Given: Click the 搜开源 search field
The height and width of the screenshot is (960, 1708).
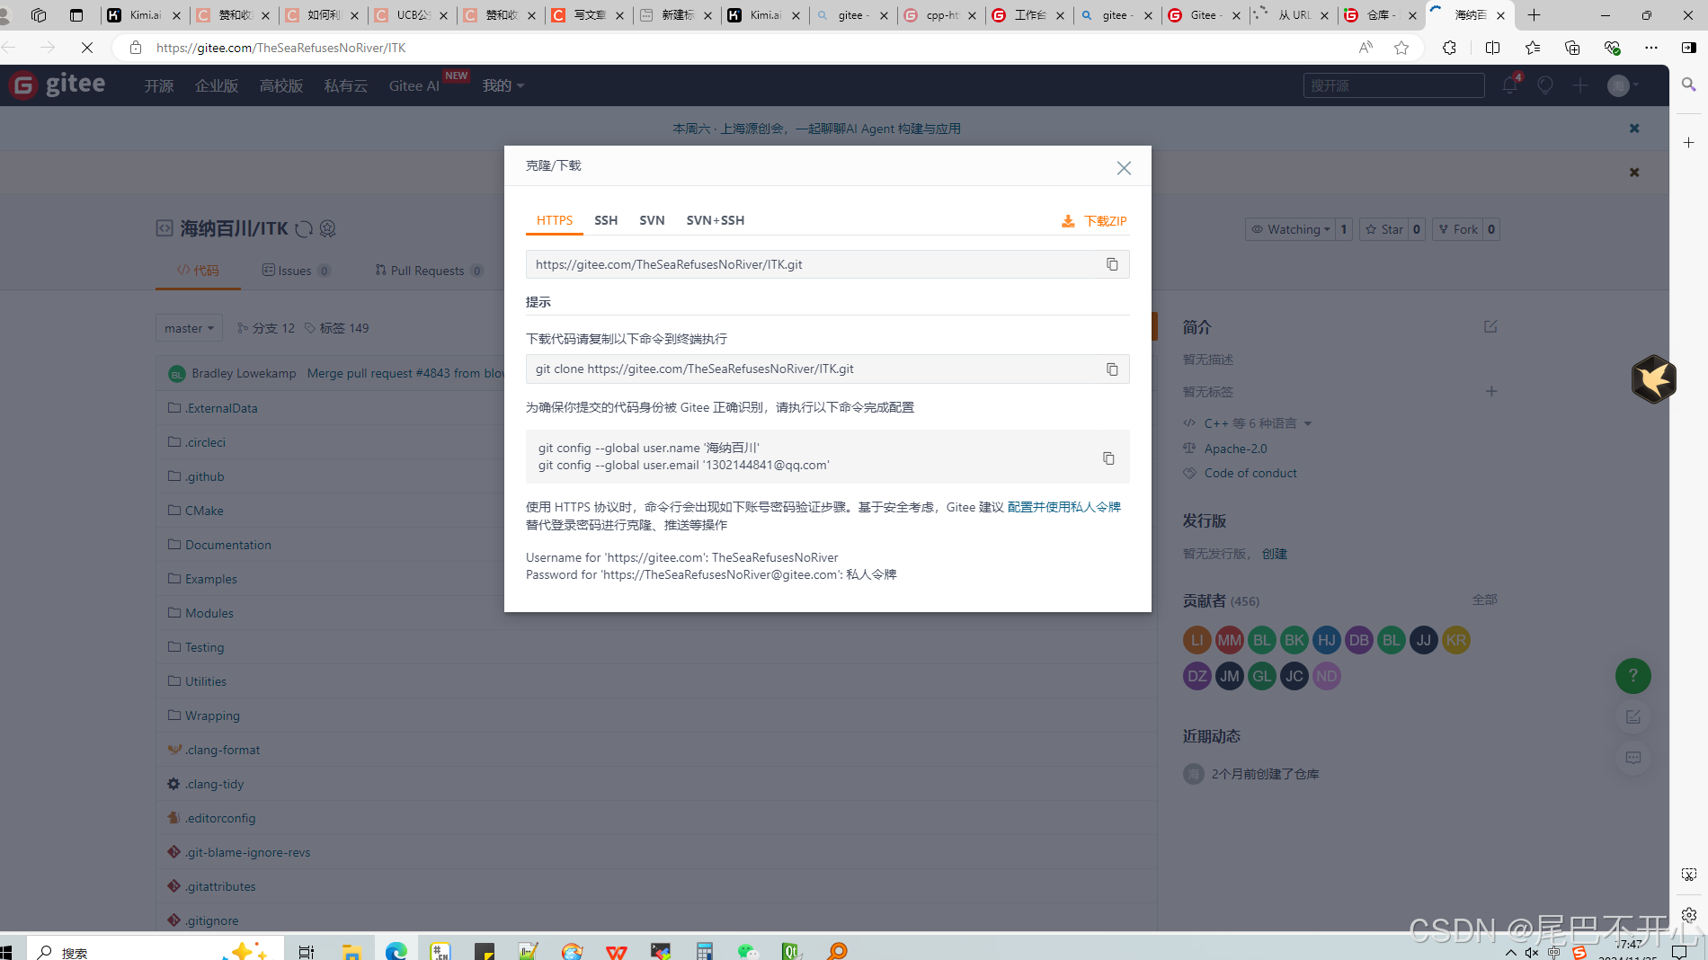Looking at the screenshot, I should click(x=1393, y=85).
